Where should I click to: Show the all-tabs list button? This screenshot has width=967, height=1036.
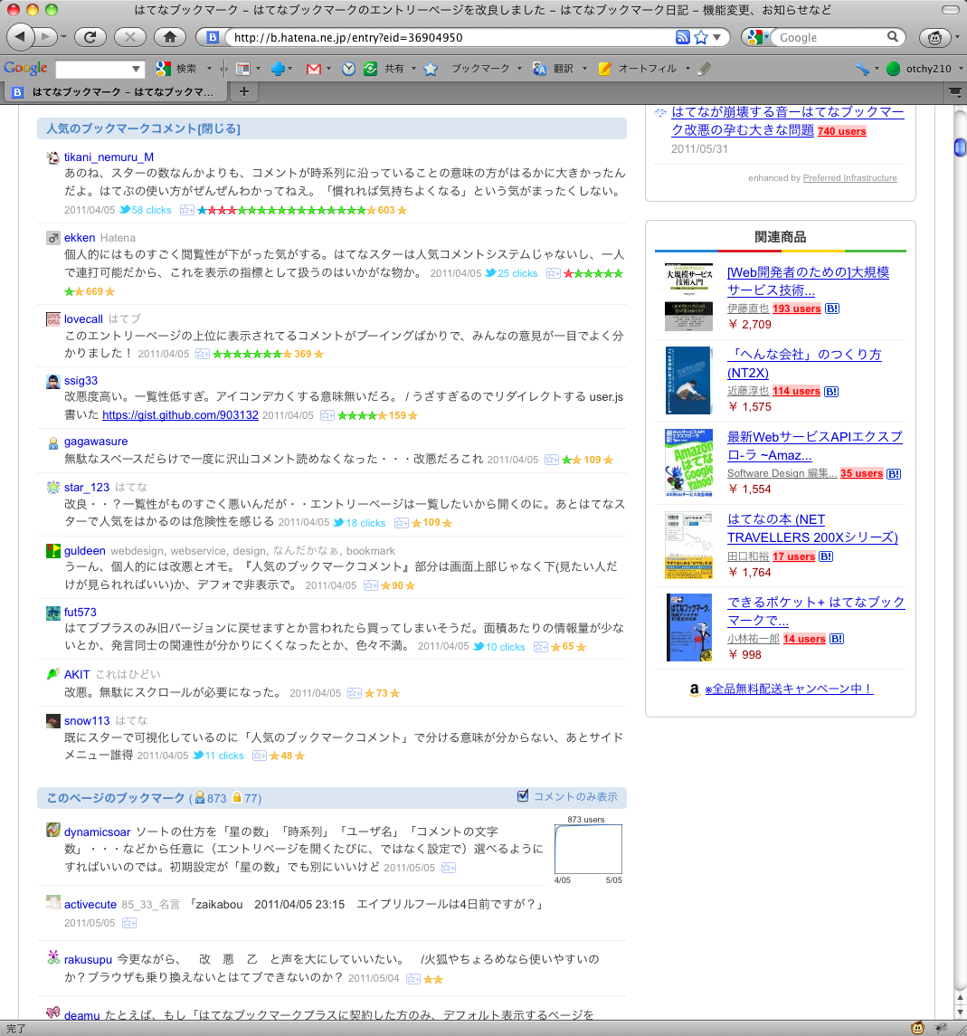pos(955,92)
